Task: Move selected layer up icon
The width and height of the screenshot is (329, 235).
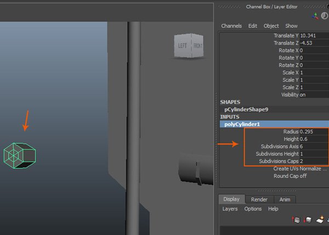Action: [296, 220]
